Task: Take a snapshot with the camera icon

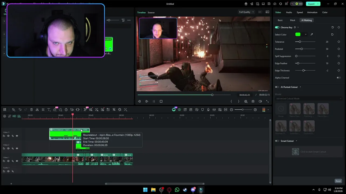Action: click(253, 101)
